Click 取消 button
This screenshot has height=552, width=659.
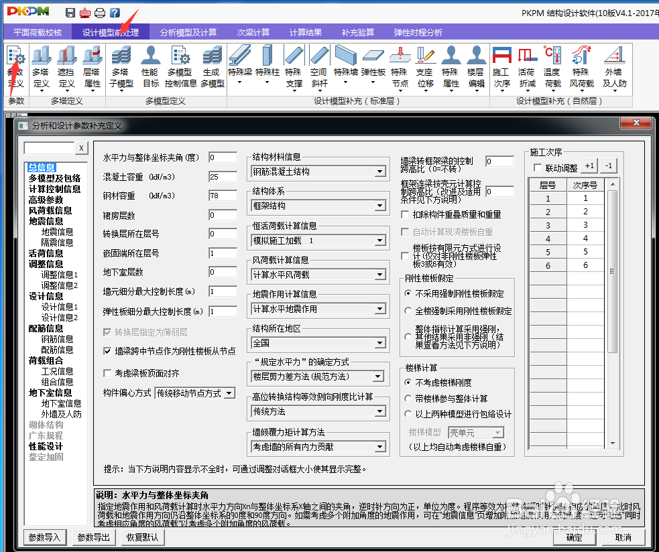(x=623, y=537)
